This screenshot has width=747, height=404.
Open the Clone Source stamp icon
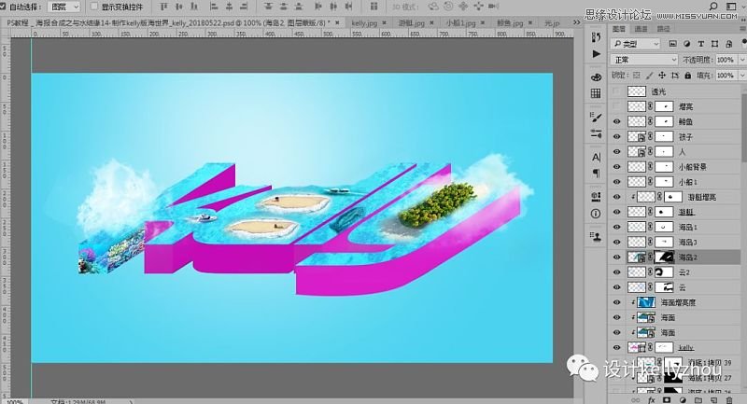pyautogui.click(x=596, y=236)
